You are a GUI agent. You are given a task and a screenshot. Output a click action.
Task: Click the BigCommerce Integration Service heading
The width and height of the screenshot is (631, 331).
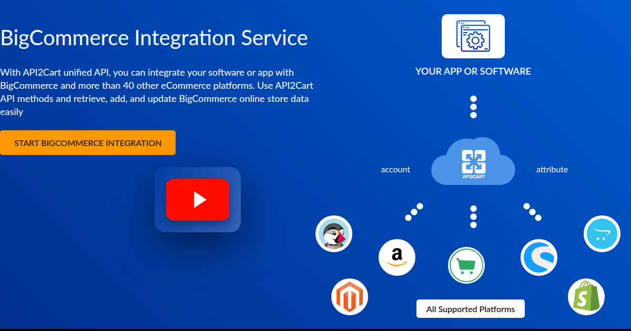click(x=154, y=38)
